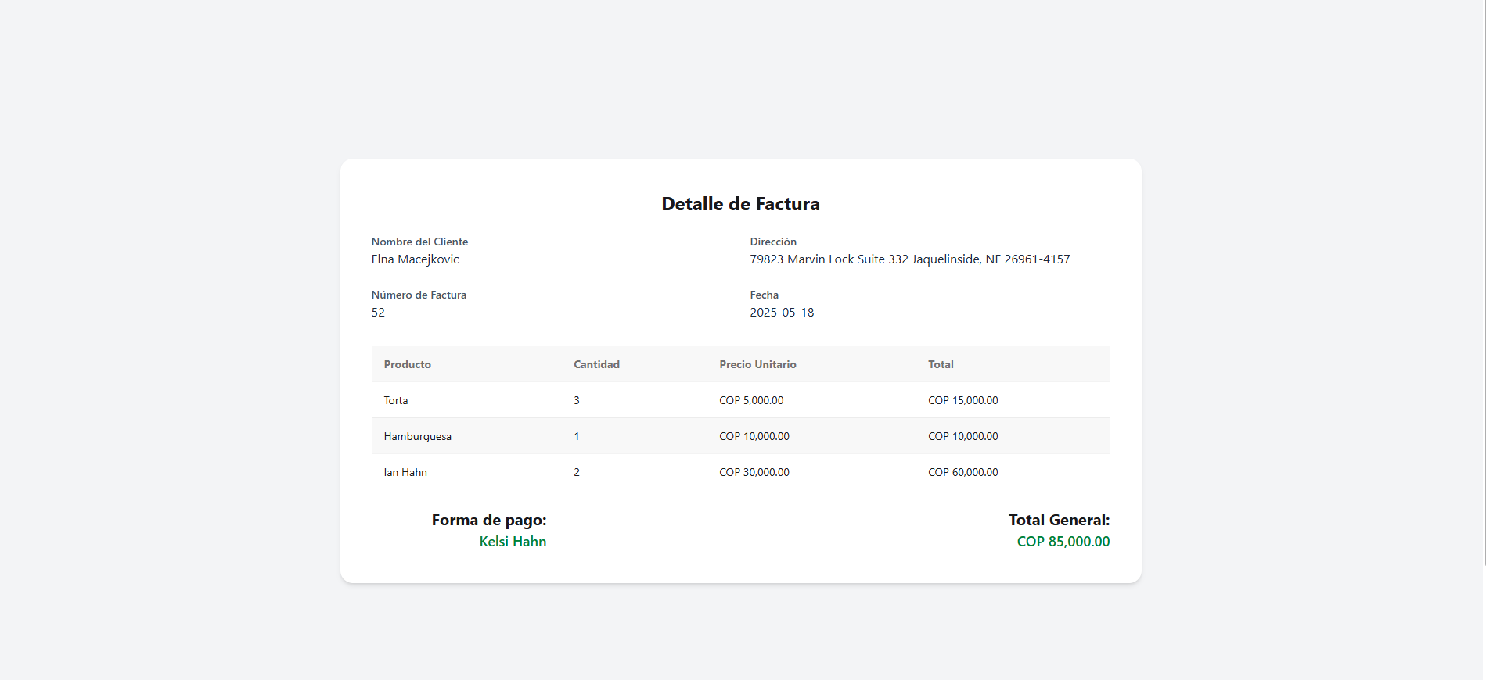Click the Precio Unitario column header
1486x680 pixels.
pyautogui.click(x=757, y=364)
